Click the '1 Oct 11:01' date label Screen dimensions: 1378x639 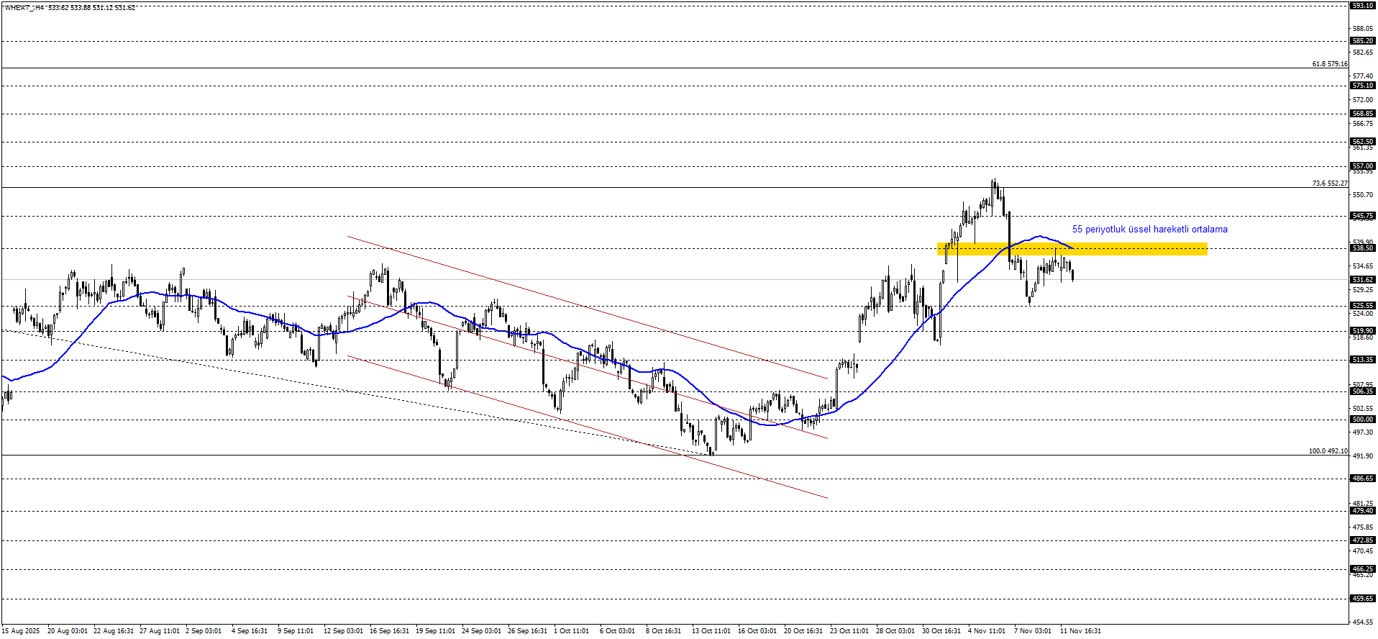tap(571, 631)
